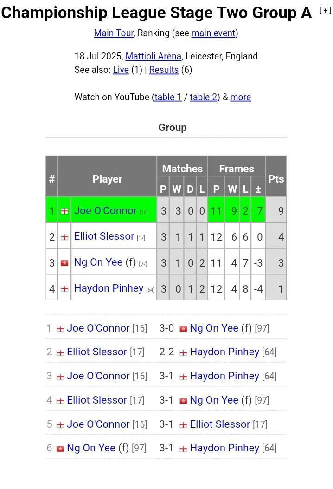This screenshot has height=489, width=333.
Task: Open the Results link
Action: pos(164,70)
